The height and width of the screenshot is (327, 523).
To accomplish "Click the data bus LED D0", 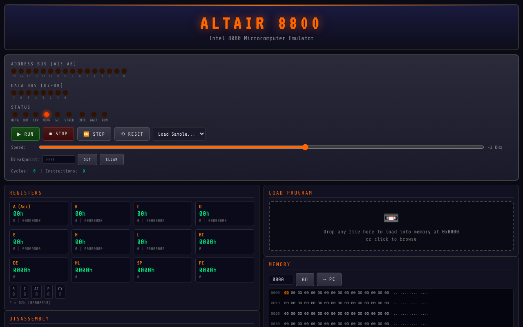I will 65,93.
